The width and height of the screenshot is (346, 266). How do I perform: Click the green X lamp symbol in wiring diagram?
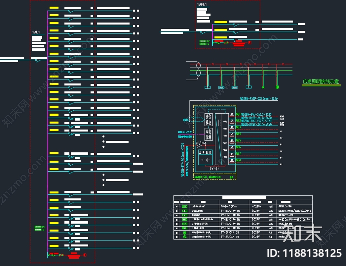click(263, 87)
